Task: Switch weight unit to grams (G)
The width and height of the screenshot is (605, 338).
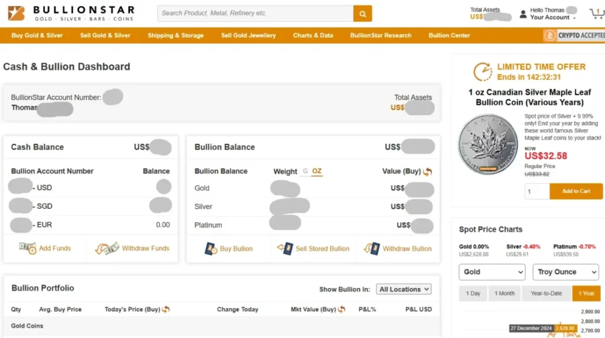Action: click(x=305, y=171)
